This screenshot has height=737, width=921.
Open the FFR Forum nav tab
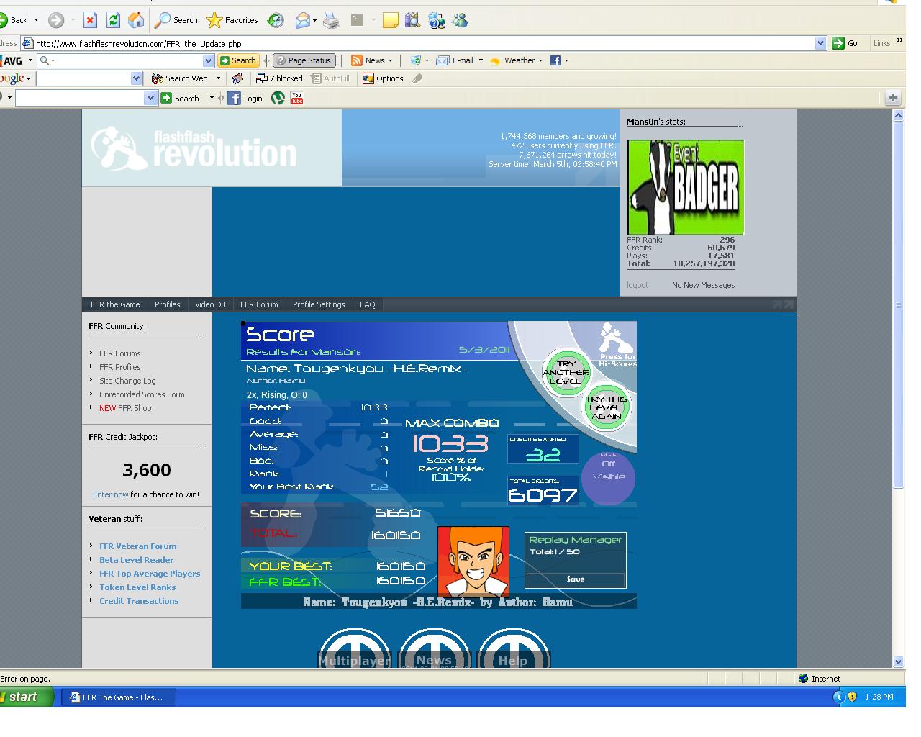[259, 304]
